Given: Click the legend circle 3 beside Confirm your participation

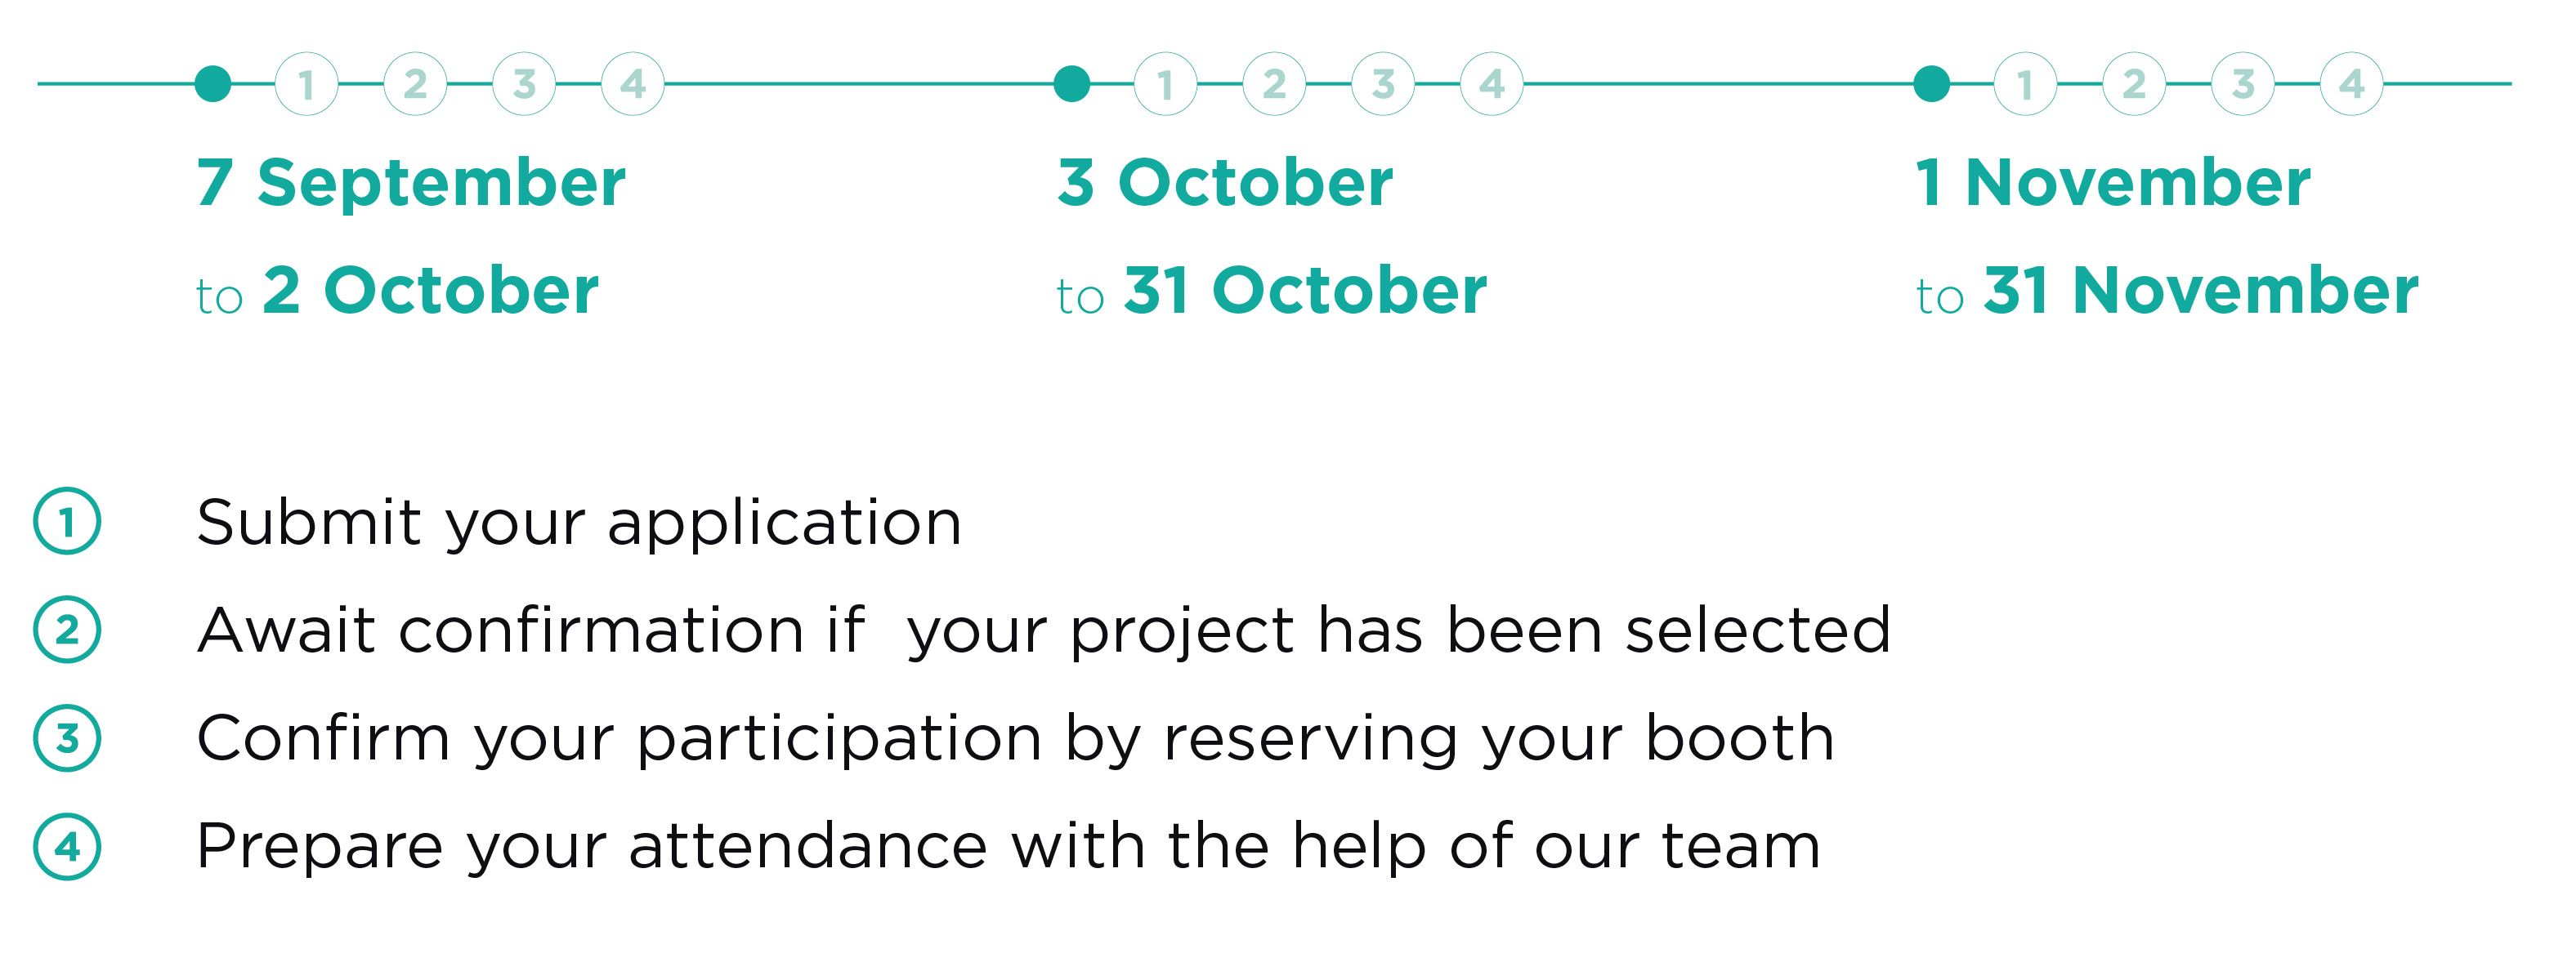Looking at the screenshot, I should tap(67, 738).
